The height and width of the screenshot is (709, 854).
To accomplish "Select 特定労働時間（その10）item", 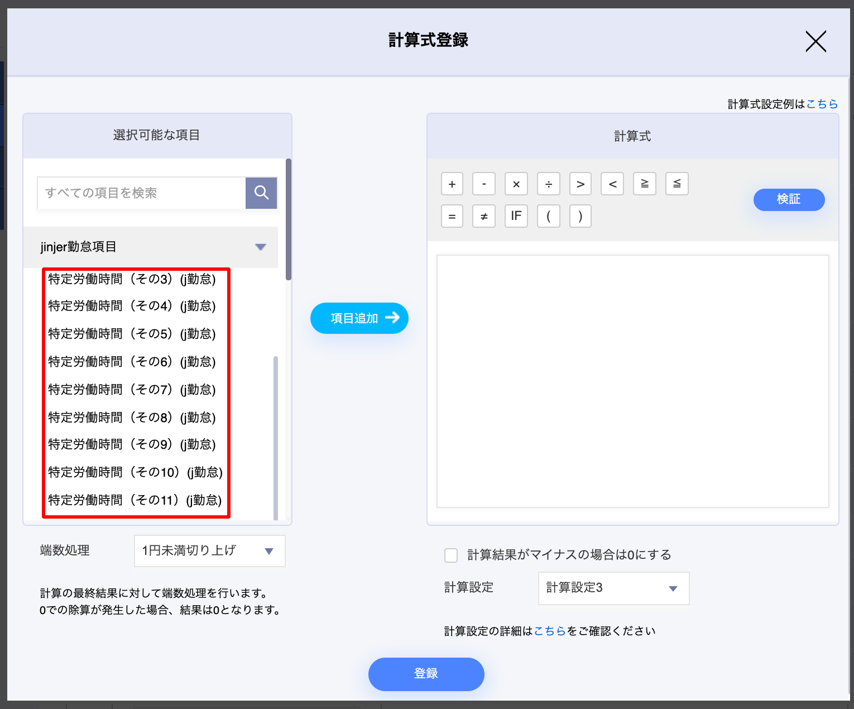I will (x=135, y=472).
